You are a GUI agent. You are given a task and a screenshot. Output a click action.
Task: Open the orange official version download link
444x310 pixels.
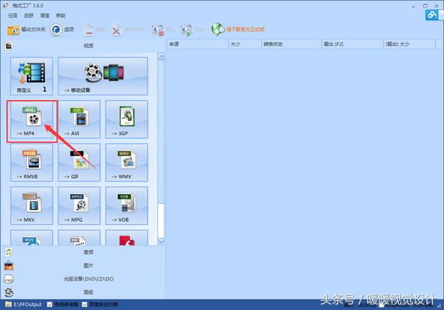pos(245,29)
